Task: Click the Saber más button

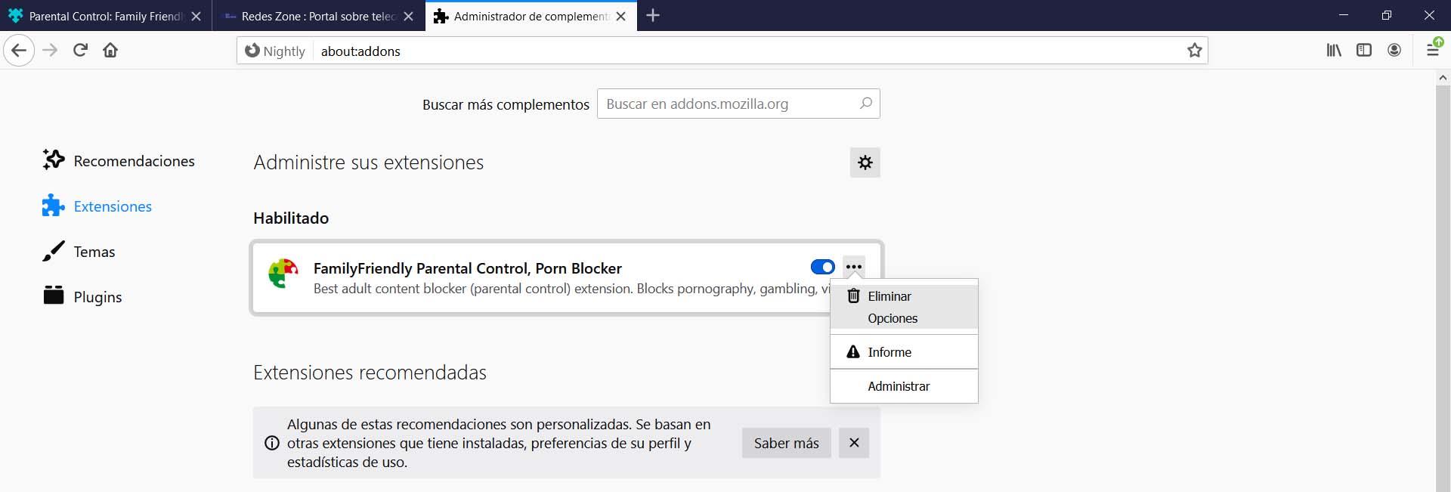Action: pos(786,444)
